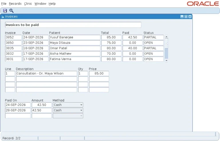This screenshot has width=220, height=142.
Task: Click Price field 85.00
Action: (x=99, y=74)
